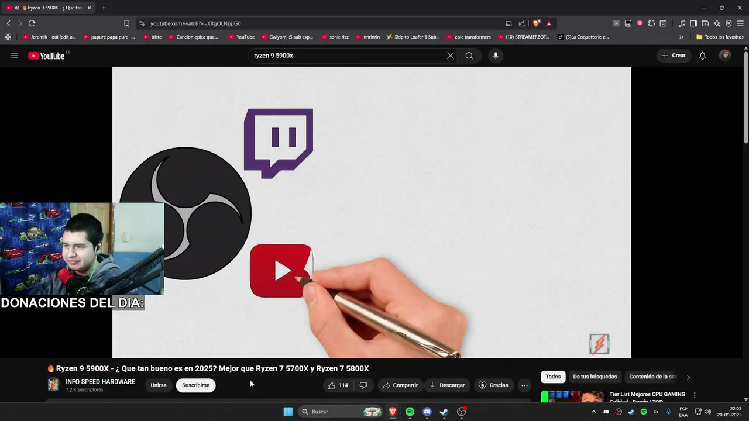
Task: Clear the search box with the X
Action: (x=450, y=56)
